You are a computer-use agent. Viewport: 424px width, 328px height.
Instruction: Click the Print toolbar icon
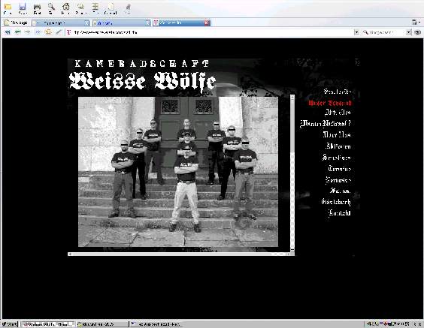[37, 9]
